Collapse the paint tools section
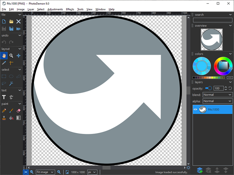Image resolution: width=234 pixels, height=175 pixels. click(20, 104)
